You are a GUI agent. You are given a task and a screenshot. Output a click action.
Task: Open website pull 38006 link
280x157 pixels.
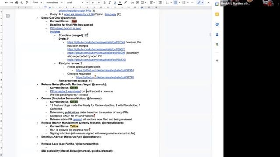(x=96, y=53)
